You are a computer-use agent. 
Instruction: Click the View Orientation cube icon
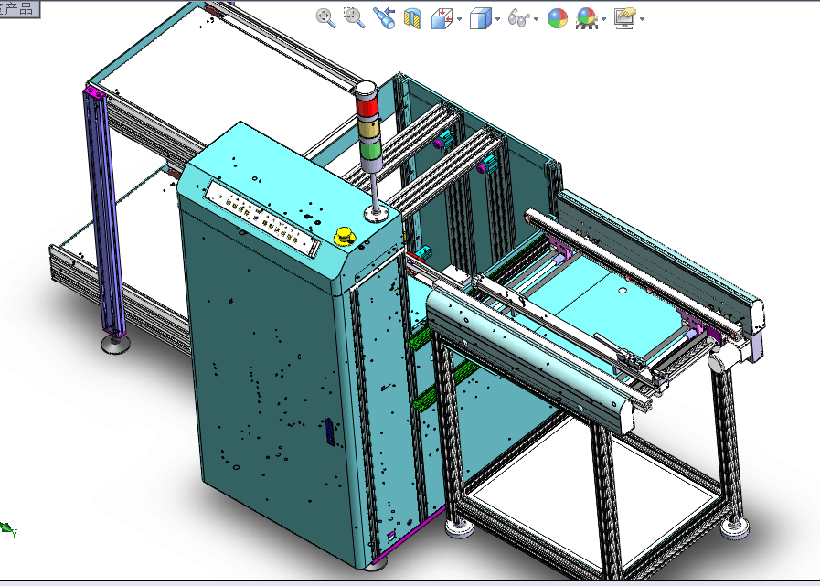coord(442,17)
